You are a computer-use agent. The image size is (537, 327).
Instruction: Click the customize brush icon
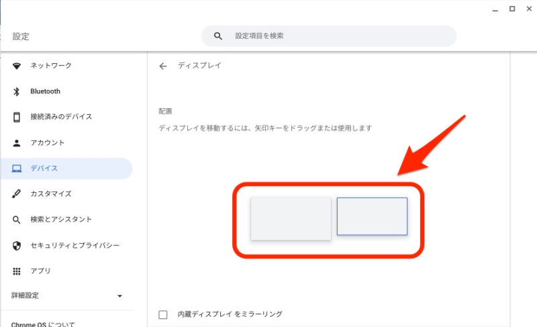coord(16,194)
